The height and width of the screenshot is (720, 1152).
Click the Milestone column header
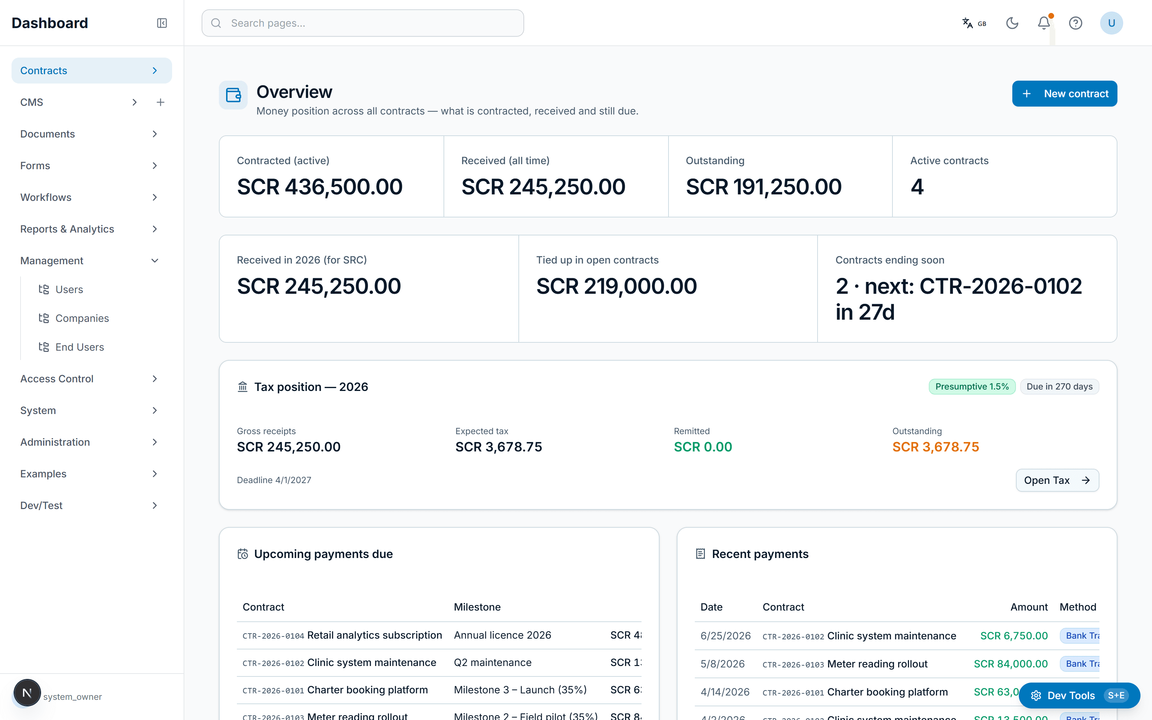coord(477,607)
